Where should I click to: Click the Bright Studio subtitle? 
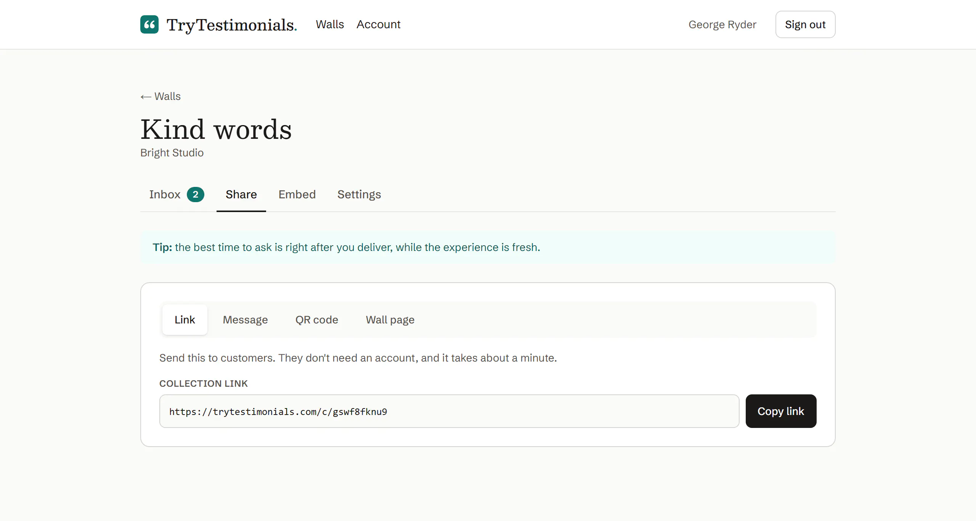(x=172, y=153)
